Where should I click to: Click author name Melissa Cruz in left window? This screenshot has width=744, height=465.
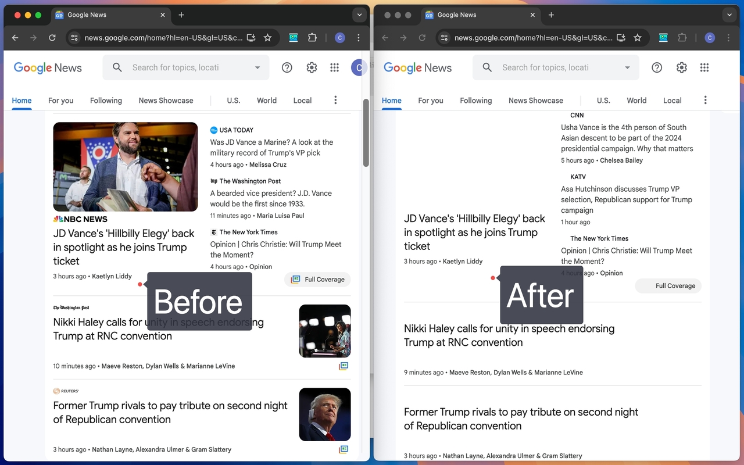(268, 164)
